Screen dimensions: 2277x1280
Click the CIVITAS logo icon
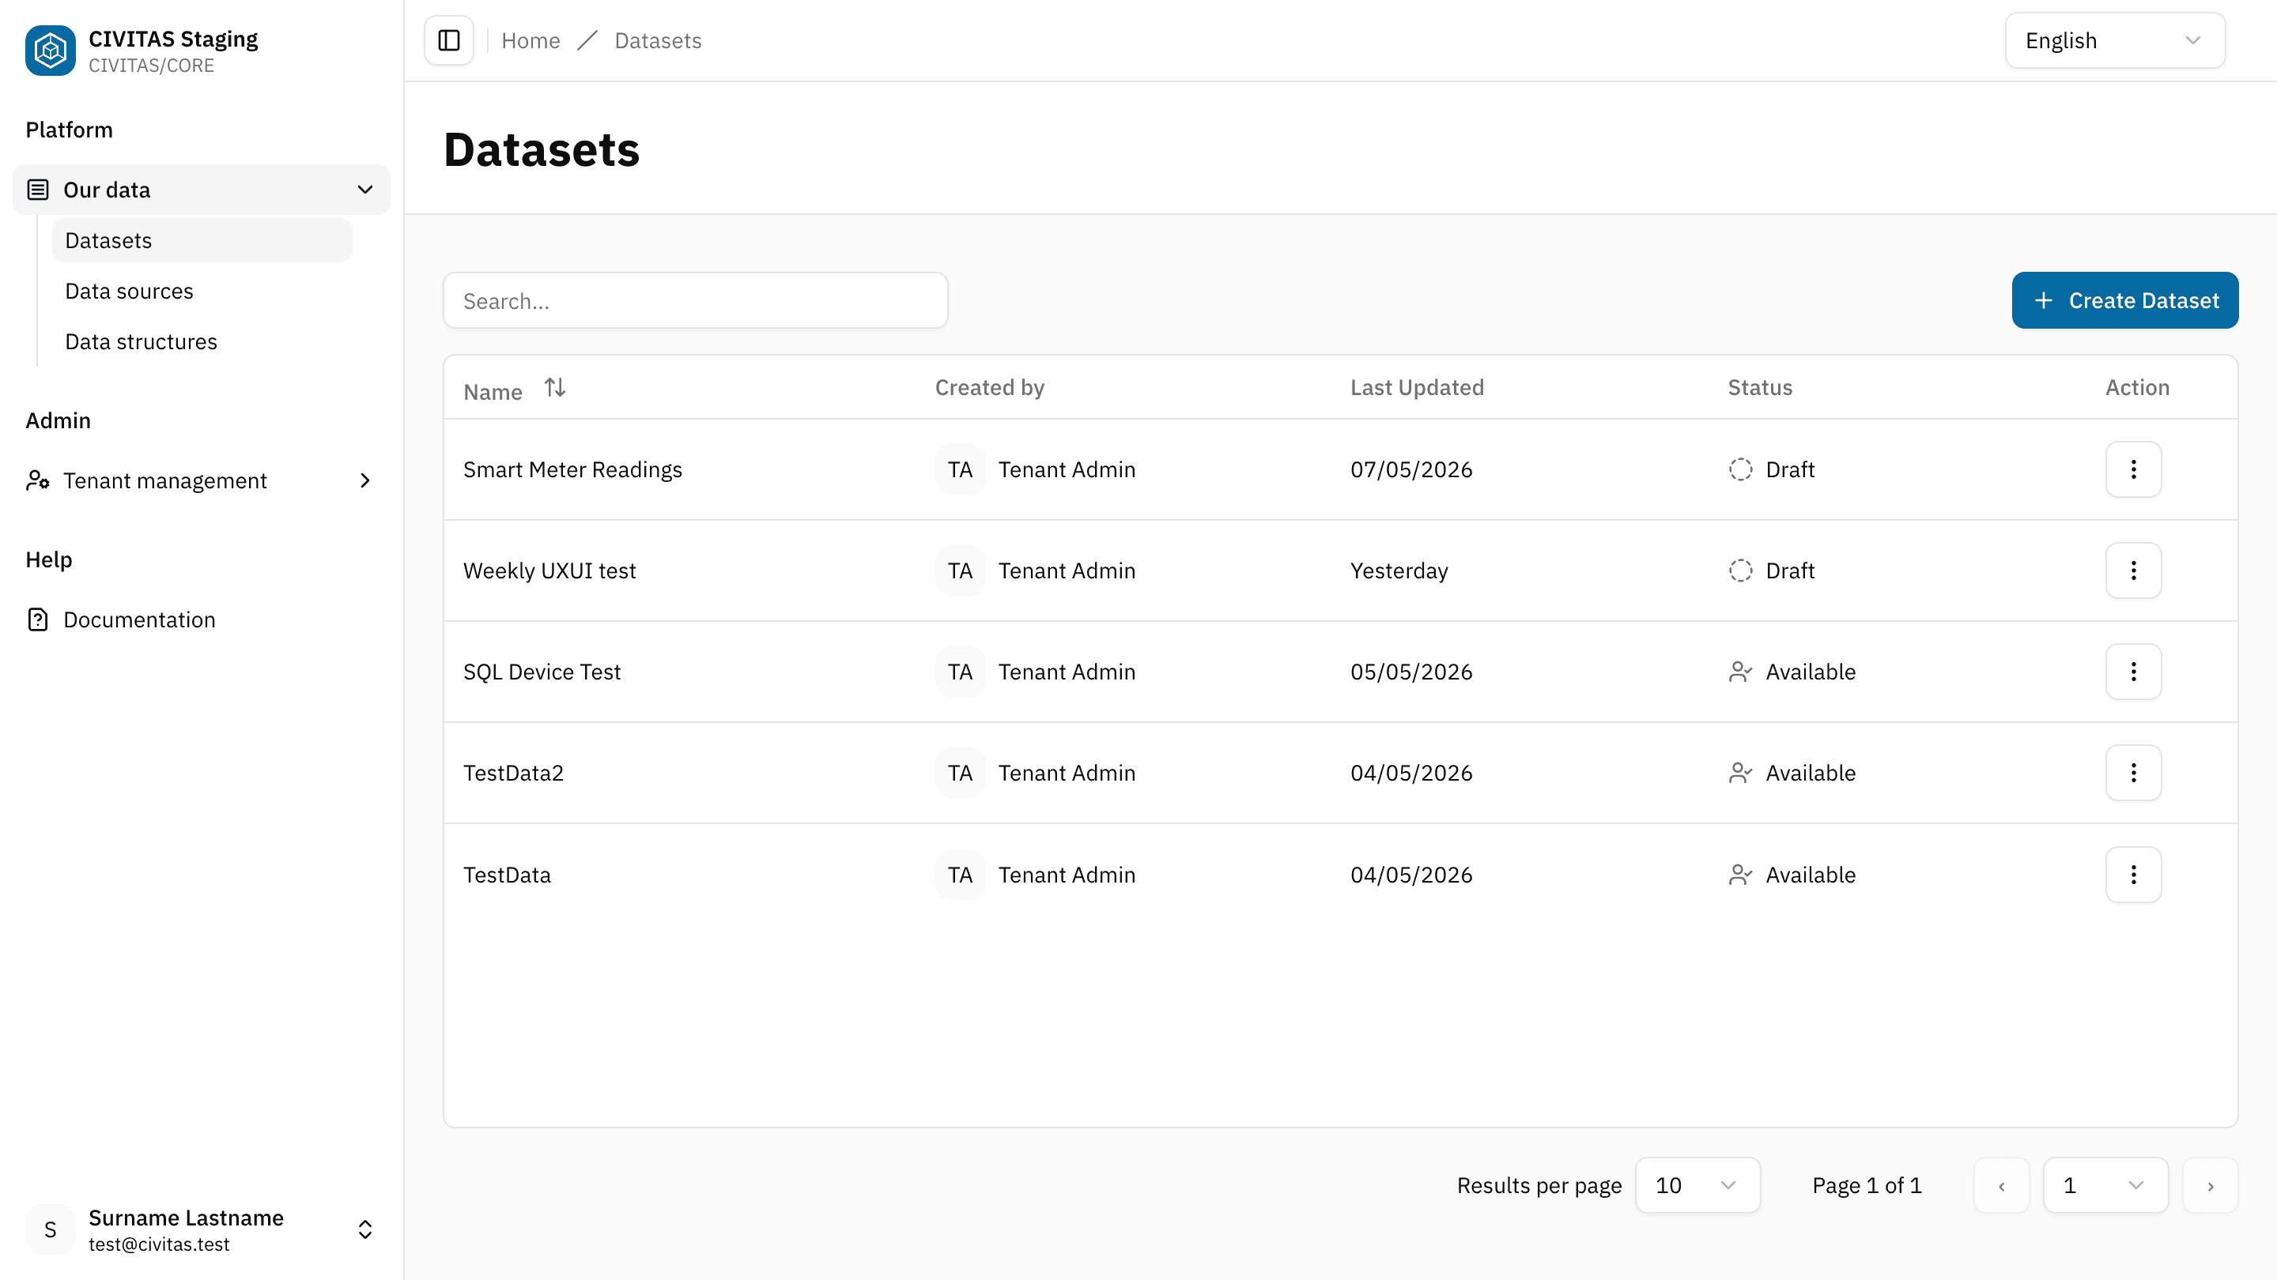pyautogui.click(x=51, y=51)
